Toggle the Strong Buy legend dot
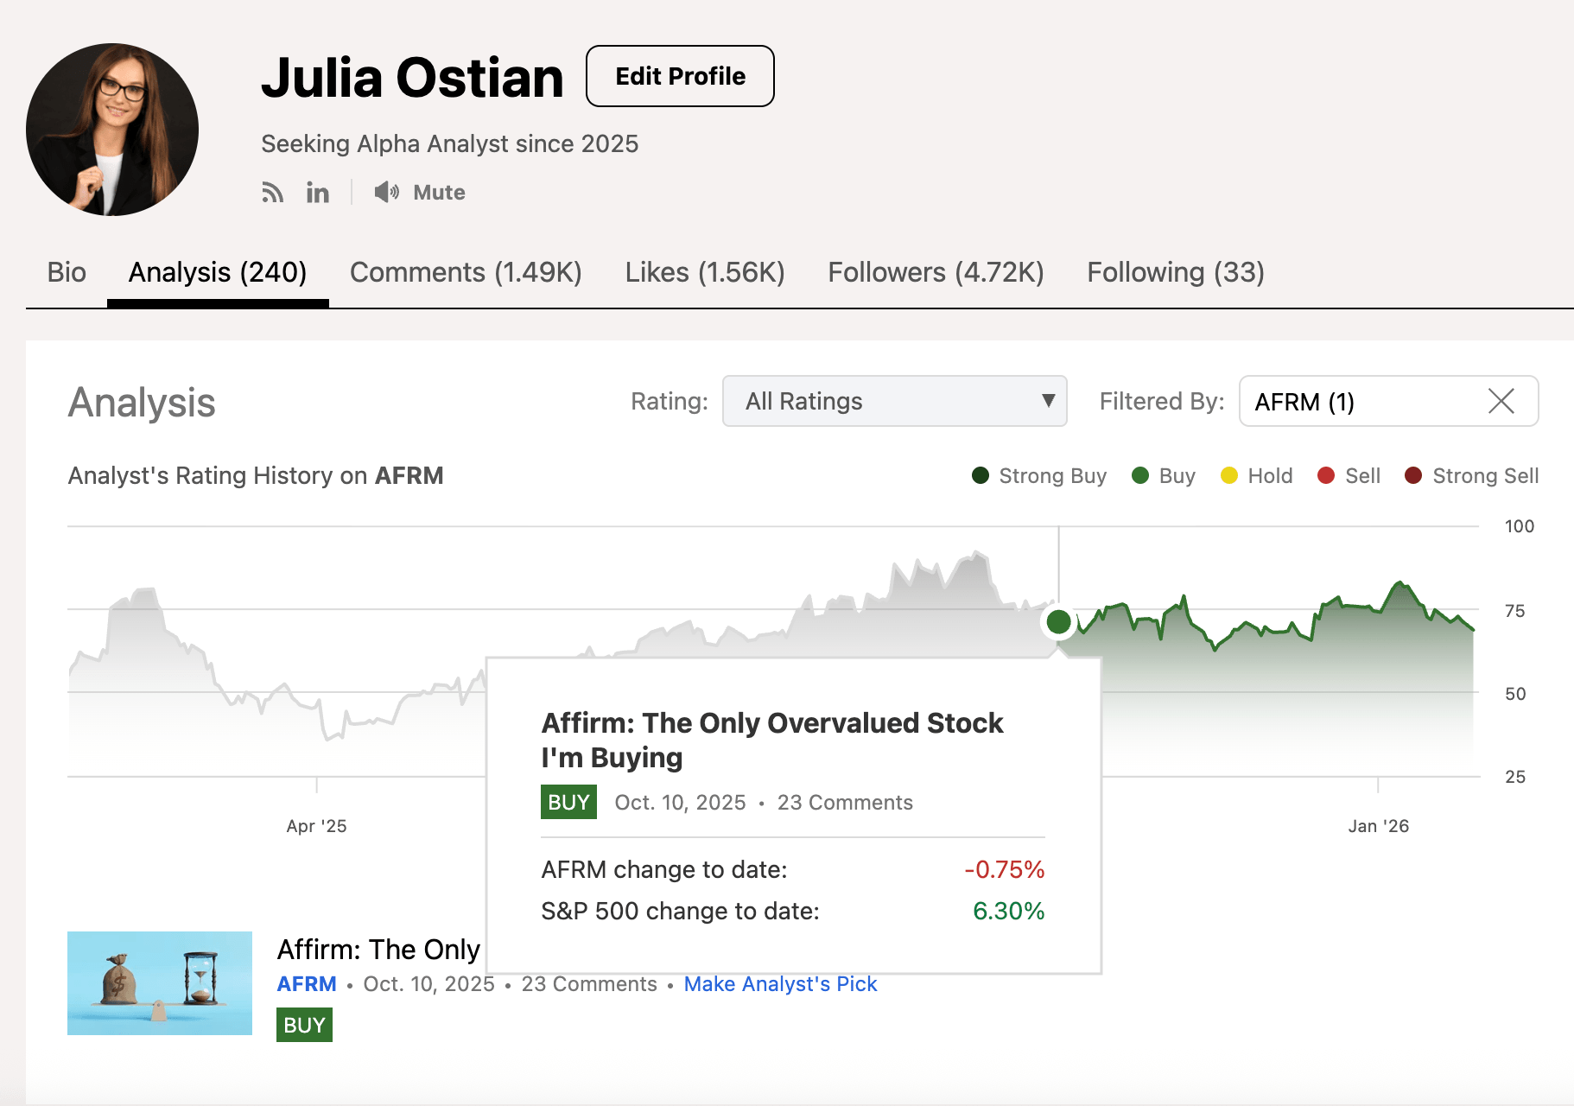This screenshot has width=1574, height=1106. [980, 475]
